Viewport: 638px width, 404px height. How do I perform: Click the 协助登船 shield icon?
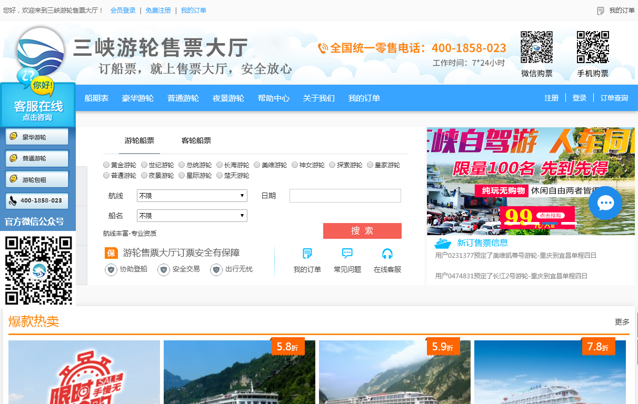(x=111, y=268)
